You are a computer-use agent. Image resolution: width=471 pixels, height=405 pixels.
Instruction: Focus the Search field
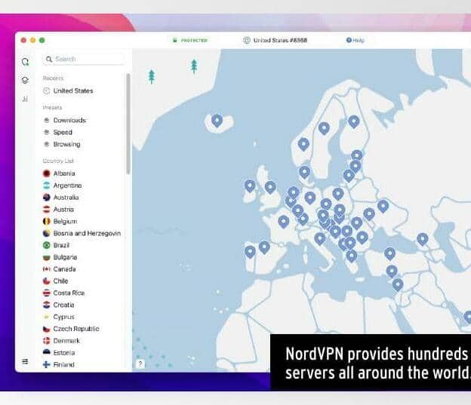point(84,59)
